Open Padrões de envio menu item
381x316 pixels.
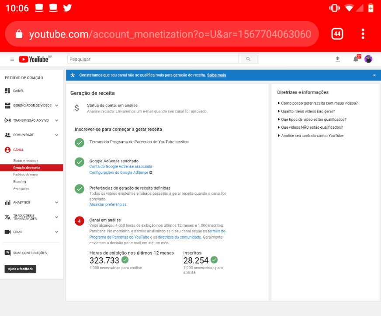click(x=25, y=174)
